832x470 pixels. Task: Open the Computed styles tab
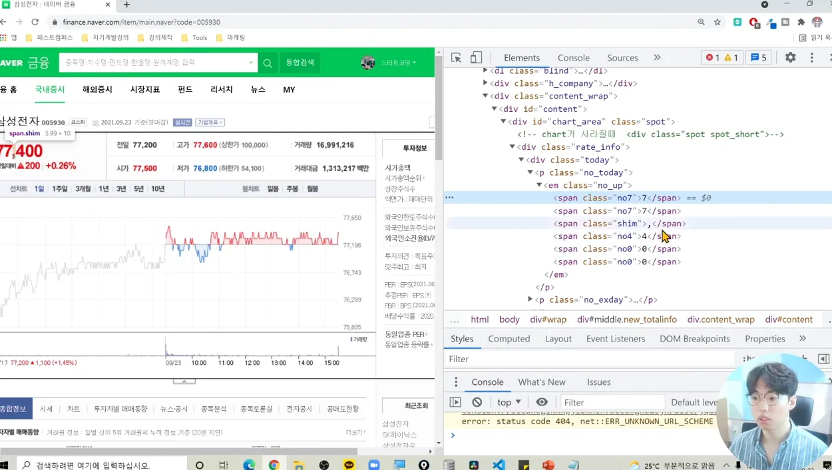point(509,339)
